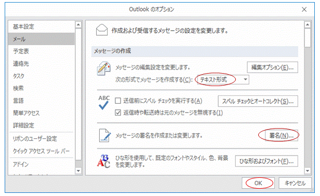The image size is (320, 196).
Task: Click the キャンセル button
Action: tap(295, 183)
